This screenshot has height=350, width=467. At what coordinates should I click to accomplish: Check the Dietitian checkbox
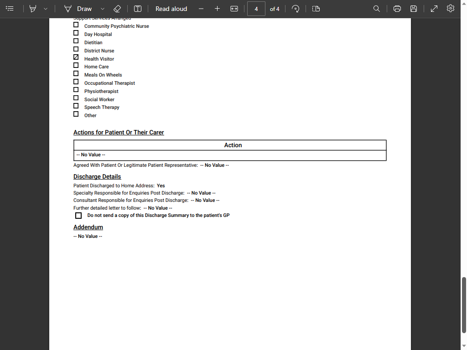pyautogui.click(x=76, y=41)
